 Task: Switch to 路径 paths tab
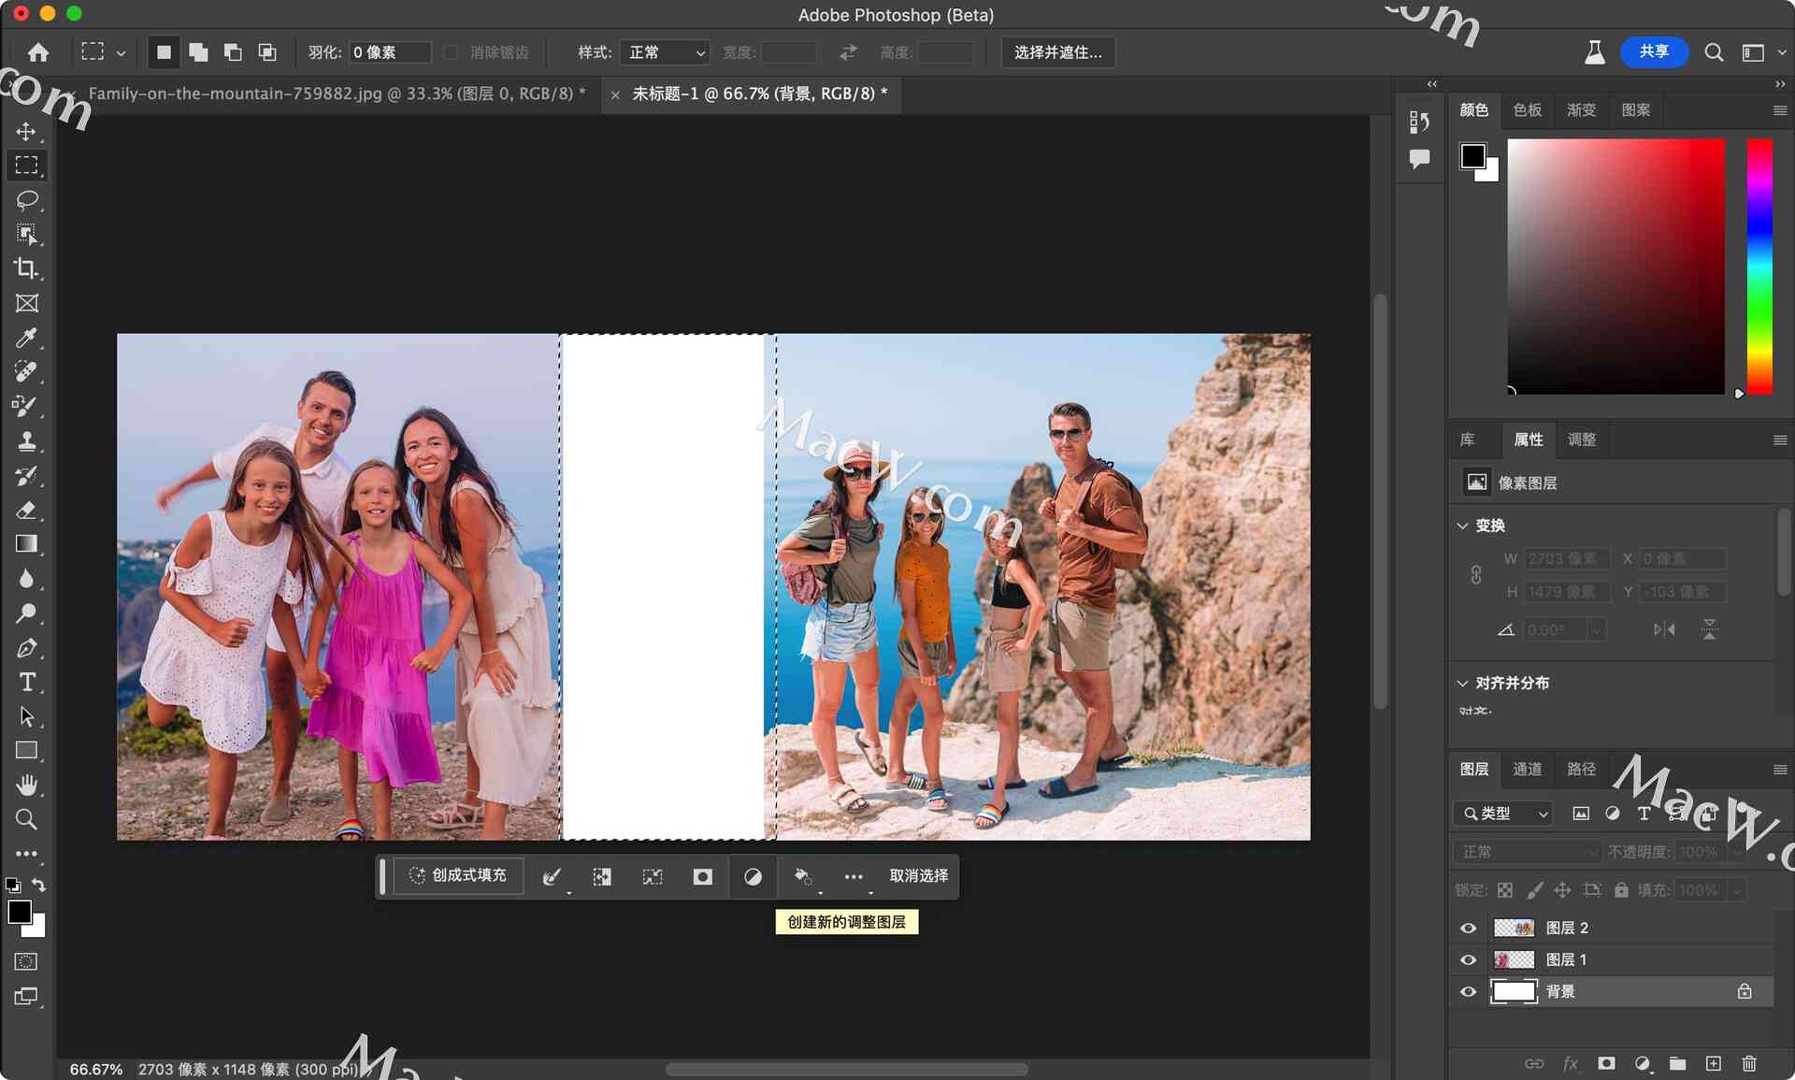point(1581,770)
